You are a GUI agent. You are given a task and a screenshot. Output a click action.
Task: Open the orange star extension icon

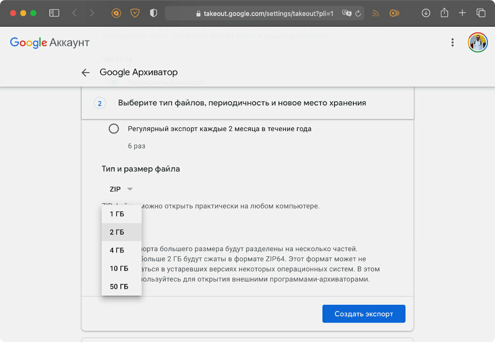(394, 13)
